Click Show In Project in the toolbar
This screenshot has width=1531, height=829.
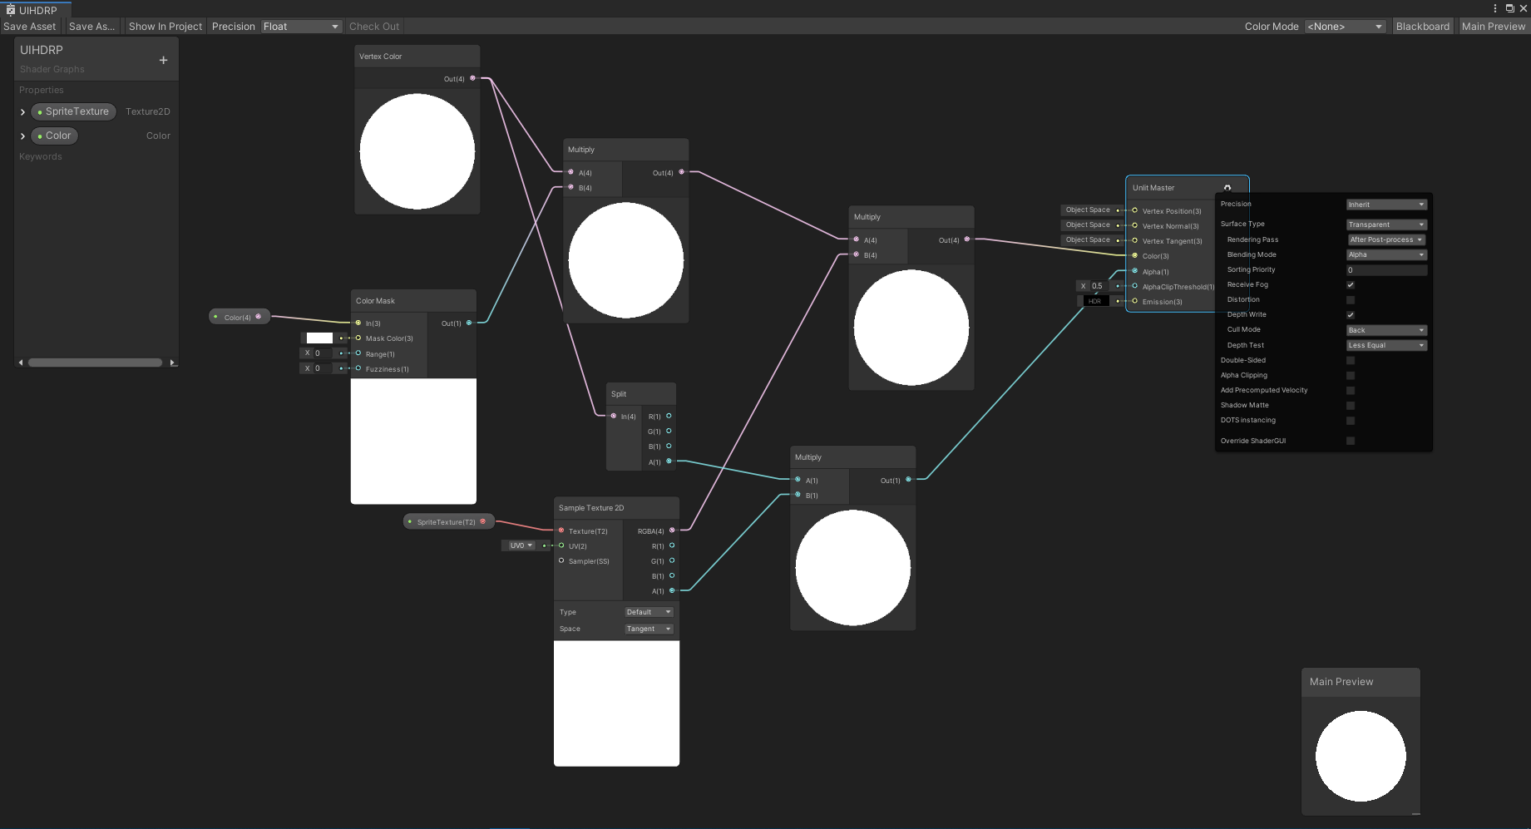click(165, 26)
